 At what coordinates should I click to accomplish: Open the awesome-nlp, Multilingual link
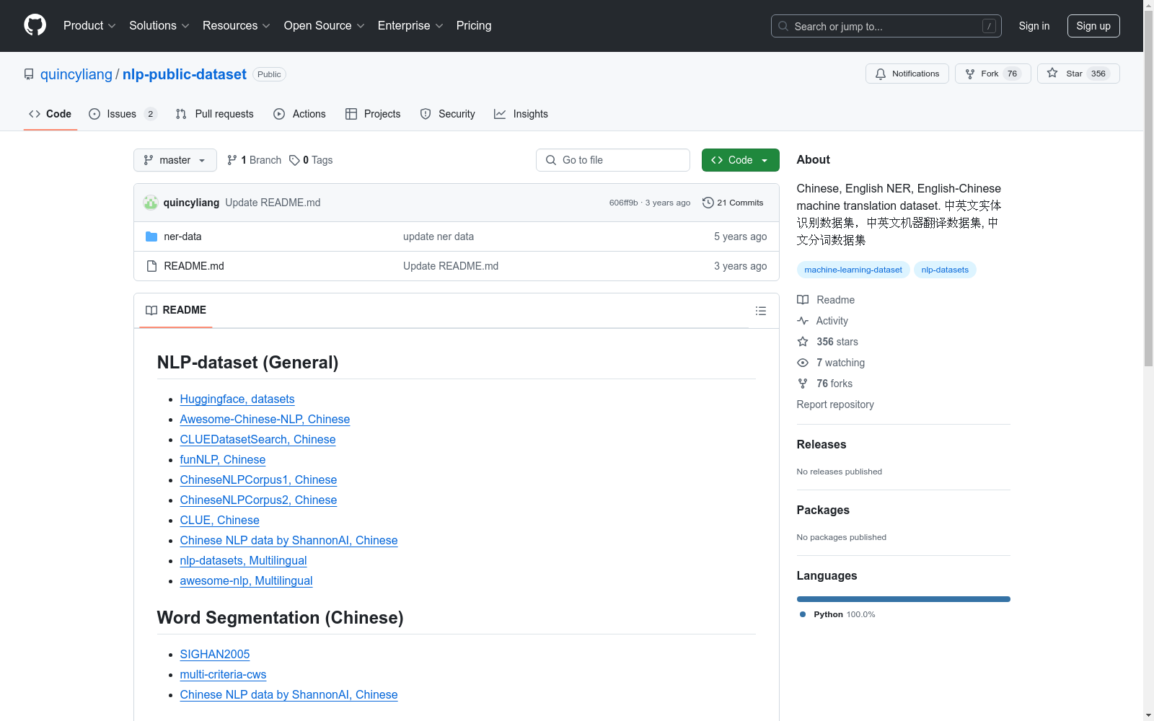[246, 581]
